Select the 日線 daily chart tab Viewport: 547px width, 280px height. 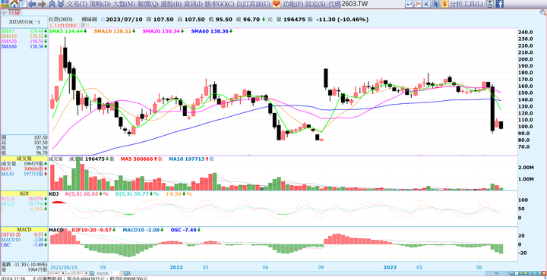coord(14,12)
